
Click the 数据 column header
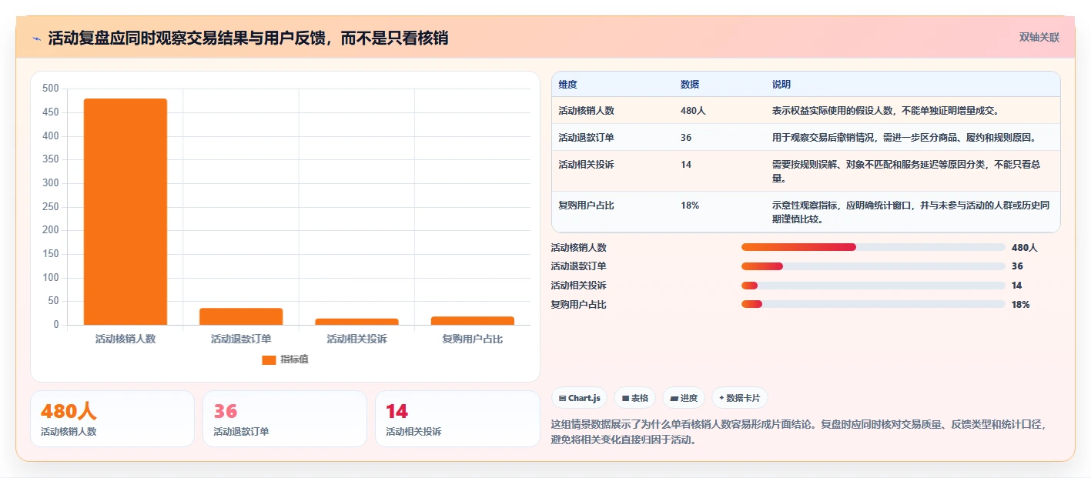point(690,85)
